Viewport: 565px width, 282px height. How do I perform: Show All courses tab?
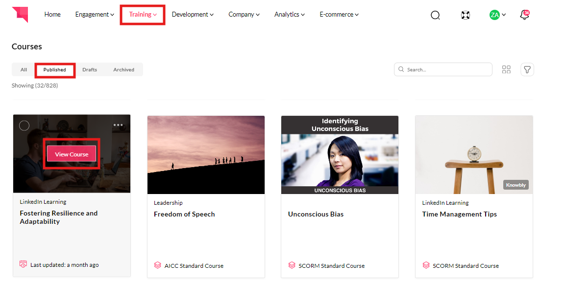click(24, 70)
